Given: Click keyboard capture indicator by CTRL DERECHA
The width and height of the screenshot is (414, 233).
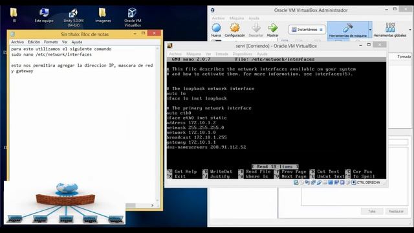Looking at the screenshot, I should 354,183.
